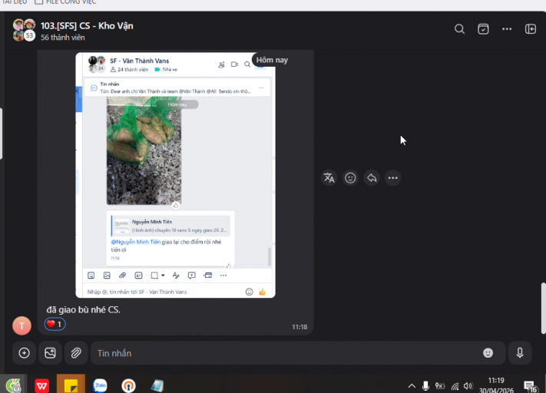Open the yellow sticky notes taskbar app
The height and width of the screenshot is (393, 546).
coord(71,385)
